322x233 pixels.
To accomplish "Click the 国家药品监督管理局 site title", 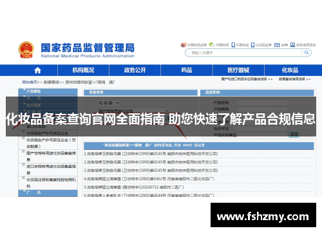I will tap(88, 48).
